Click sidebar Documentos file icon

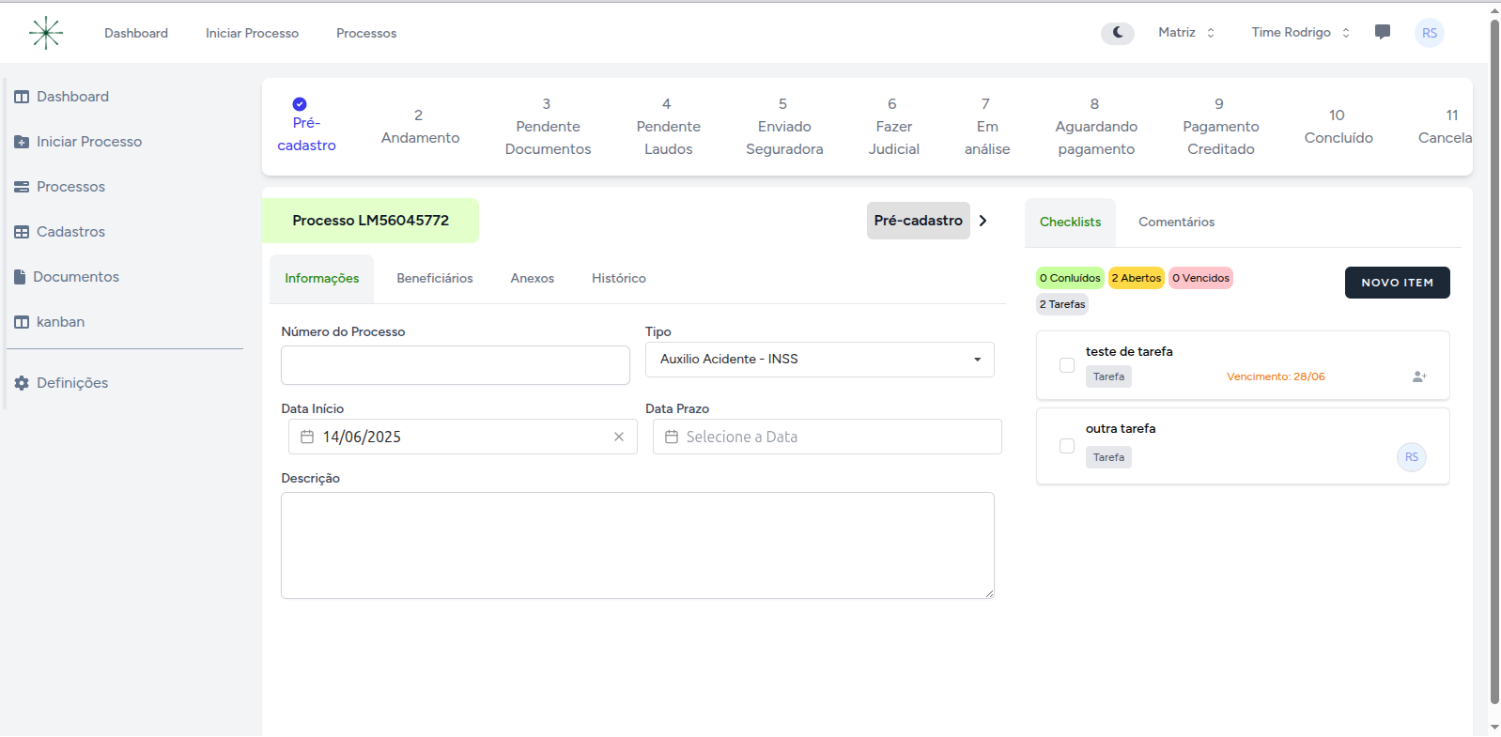[x=20, y=277]
